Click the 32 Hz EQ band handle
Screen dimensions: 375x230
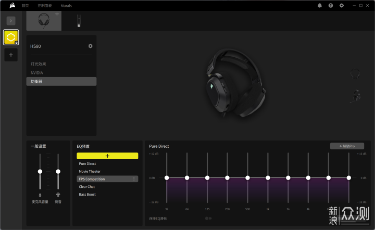(167, 178)
